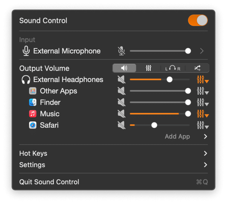This screenshot has height=204, width=227.
Task: Select the L/R balance headphone icon
Action: 173,68
